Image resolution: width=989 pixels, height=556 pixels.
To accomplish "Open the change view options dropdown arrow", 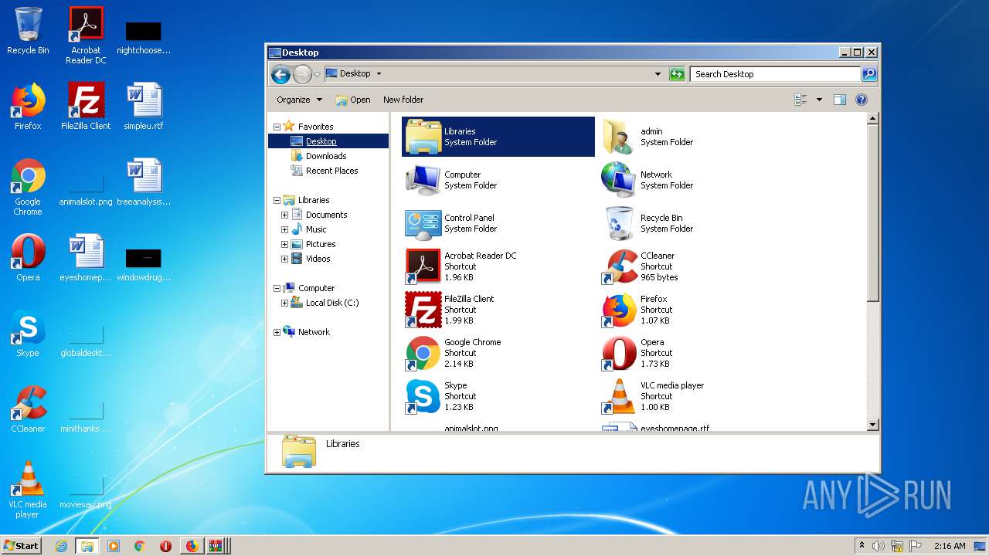I will pos(819,100).
